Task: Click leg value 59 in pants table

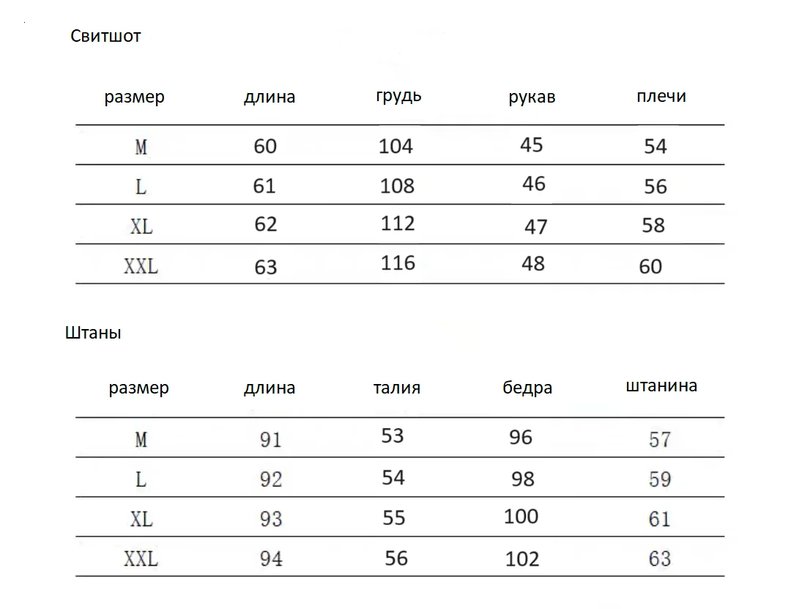Action: 660,479
